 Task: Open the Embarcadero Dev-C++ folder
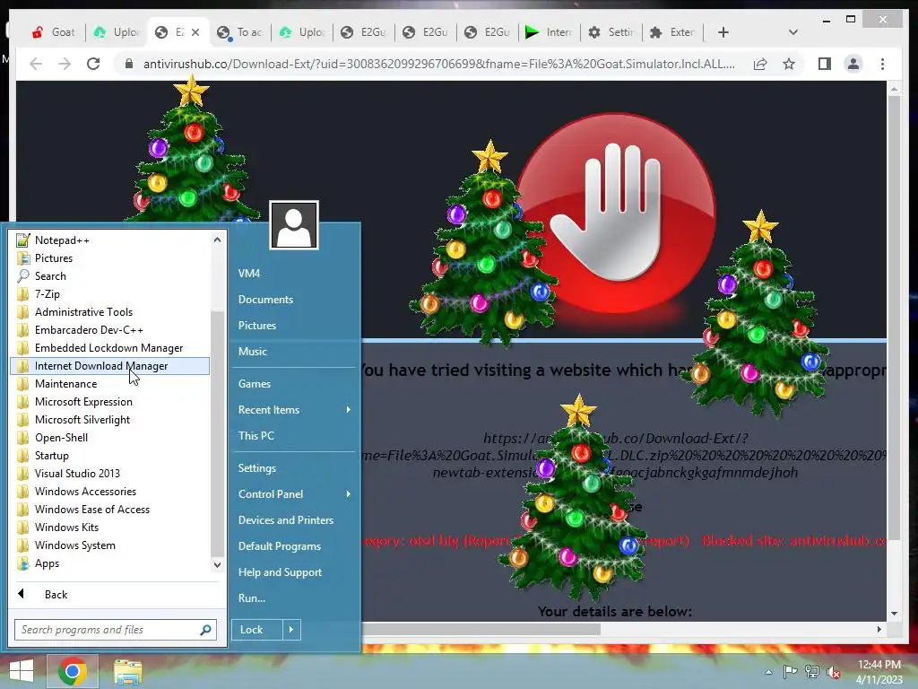point(110,330)
